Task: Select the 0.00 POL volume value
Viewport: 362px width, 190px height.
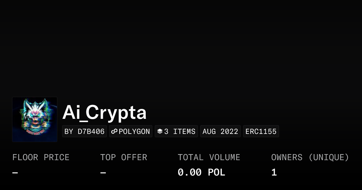Action: pyautogui.click(x=201, y=172)
